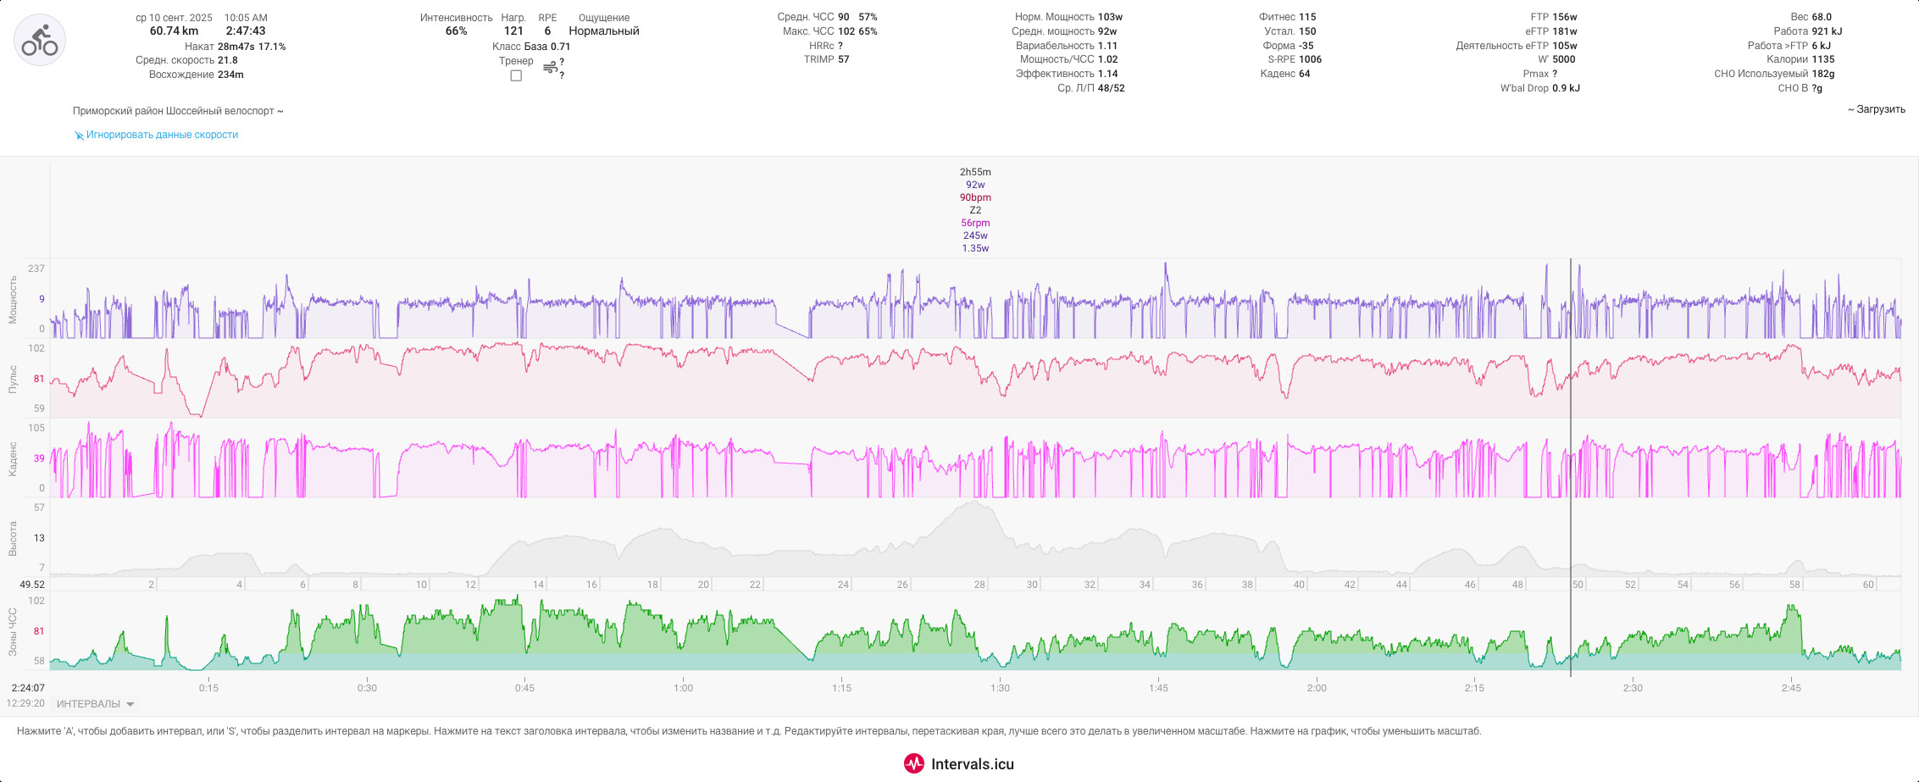Edit activity name Приморский район Шоссейный велоспорт
Image resolution: width=1919 pixels, height=782 pixels.
click(174, 111)
